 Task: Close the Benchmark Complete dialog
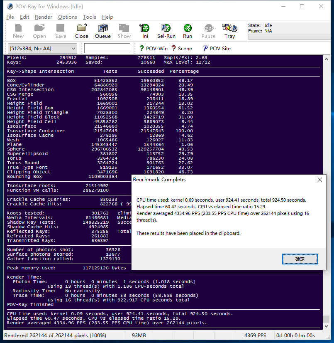(320, 180)
